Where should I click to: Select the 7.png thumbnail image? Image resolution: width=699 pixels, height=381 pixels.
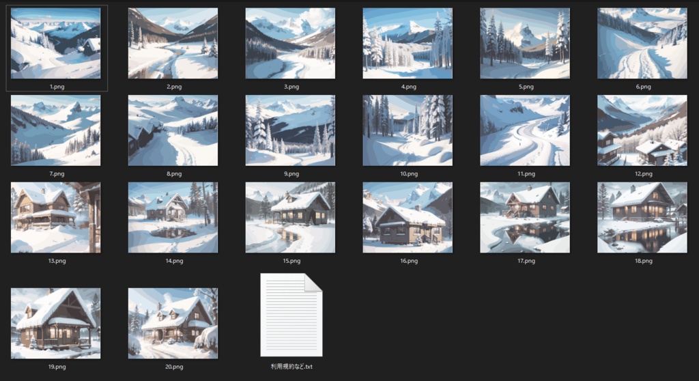coord(56,130)
